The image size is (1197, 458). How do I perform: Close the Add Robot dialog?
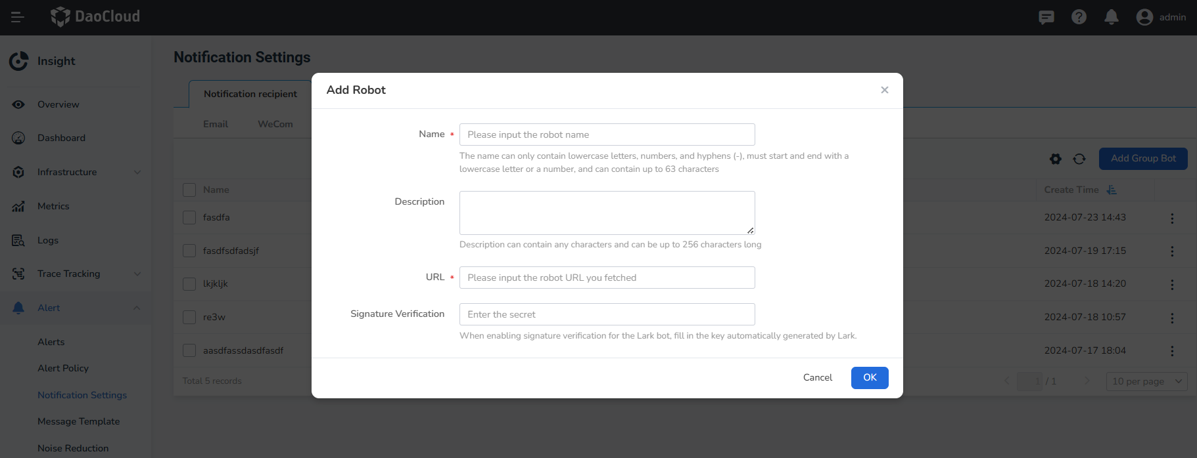point(884,90)
